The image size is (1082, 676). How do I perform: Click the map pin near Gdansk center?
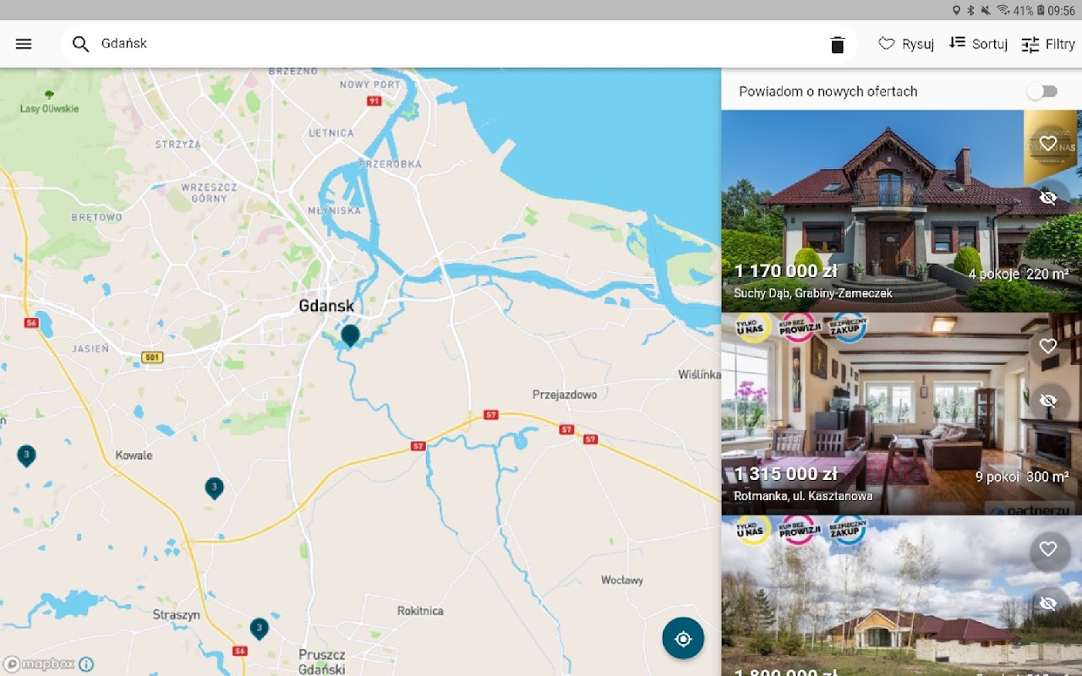[350, 335]
